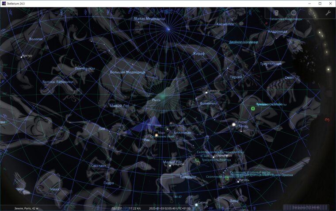Image resolution: width=336 pixels, height=211 pixels.
Task: Click the red West cardinal marker
Action: 327,119
